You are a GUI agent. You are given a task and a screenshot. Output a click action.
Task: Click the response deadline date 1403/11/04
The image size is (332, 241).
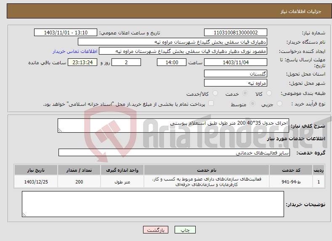(236, 62)
